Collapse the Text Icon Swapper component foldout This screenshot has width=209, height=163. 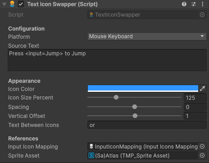[5, 5]
